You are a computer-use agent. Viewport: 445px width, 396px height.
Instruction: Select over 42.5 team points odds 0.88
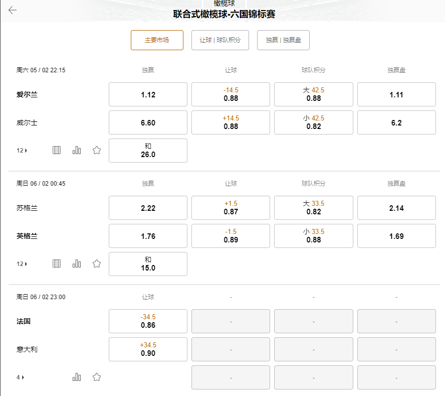313,94
